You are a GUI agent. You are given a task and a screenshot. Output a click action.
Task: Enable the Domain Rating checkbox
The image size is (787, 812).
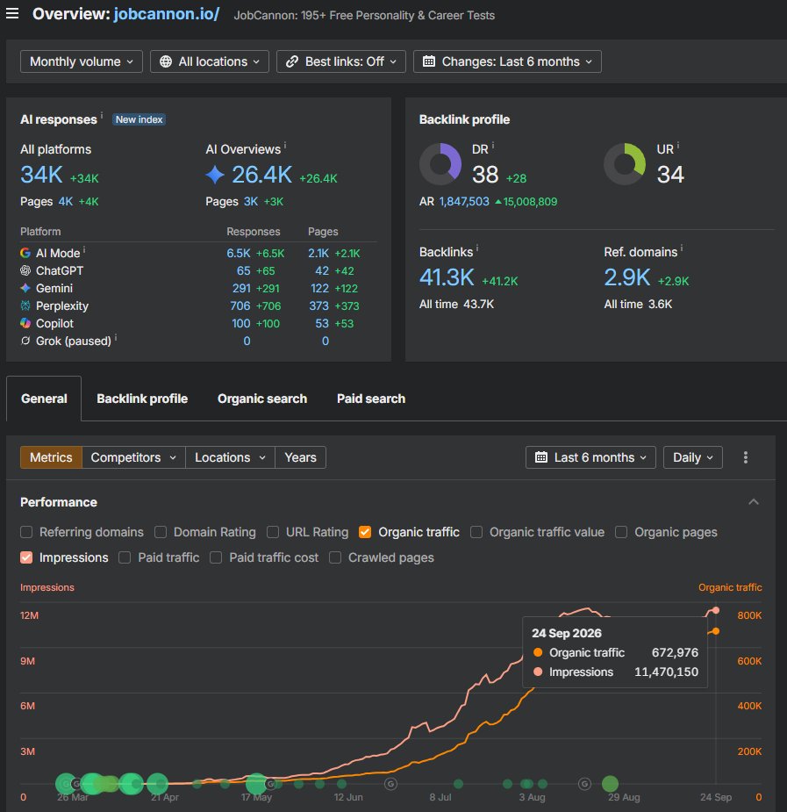(x=161, y=532)
